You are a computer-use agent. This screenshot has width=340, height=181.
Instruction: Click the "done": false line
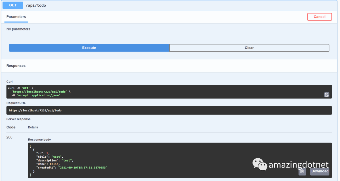(48, 164)
